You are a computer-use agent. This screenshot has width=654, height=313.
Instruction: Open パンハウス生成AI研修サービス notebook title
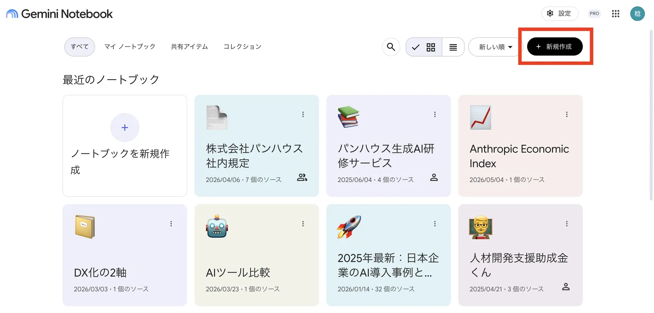(x=386, y=156)
